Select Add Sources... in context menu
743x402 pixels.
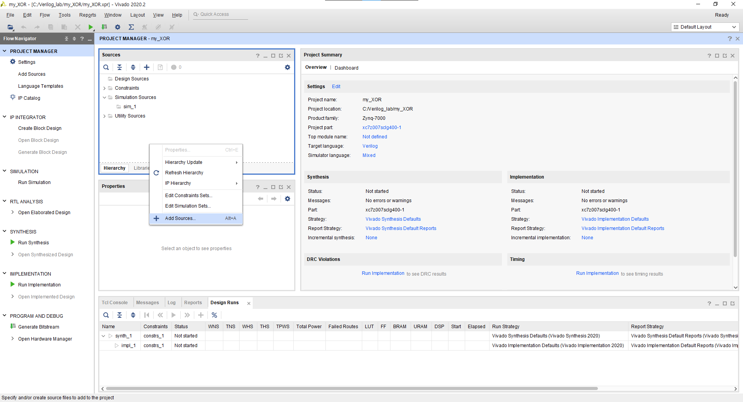point(196,218)
